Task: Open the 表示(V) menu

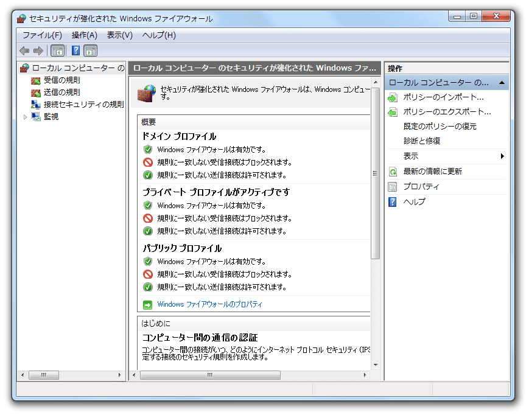Action: (120, 35)
